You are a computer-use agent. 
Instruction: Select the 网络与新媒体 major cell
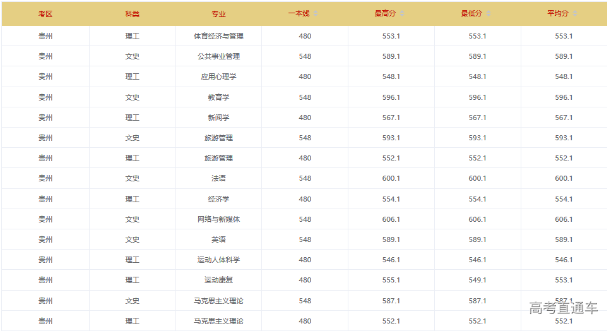click(x=218, y=219)
